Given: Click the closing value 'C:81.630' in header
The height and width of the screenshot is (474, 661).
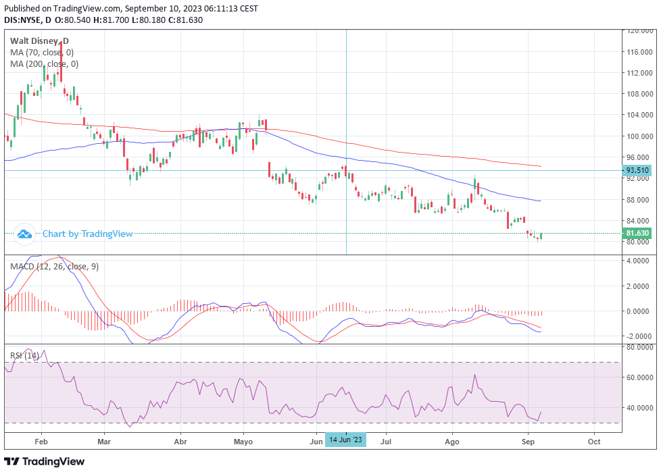Looking at the screenshot, I should click(x=185, y=20).
